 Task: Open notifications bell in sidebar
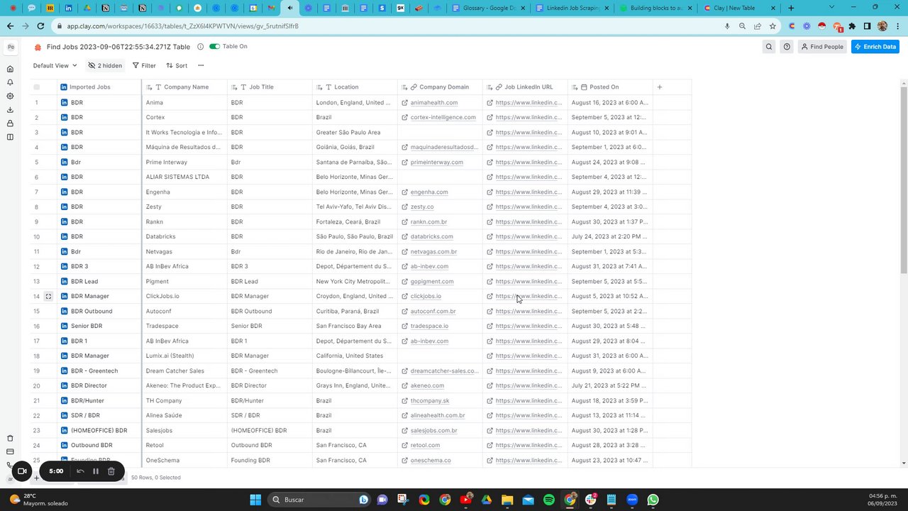pyautogui.click(x=10, y=82)
